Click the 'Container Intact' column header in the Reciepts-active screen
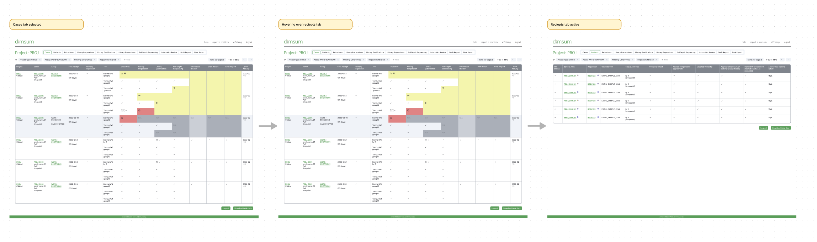 [x=656, y=67]
